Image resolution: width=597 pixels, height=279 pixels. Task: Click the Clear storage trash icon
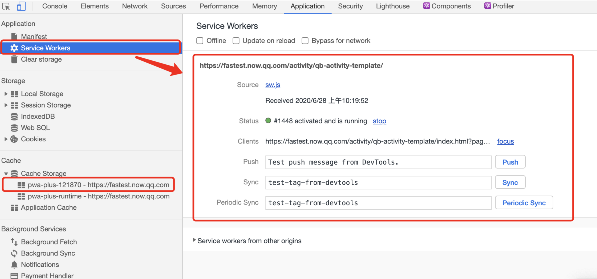(x=14, y=59)
